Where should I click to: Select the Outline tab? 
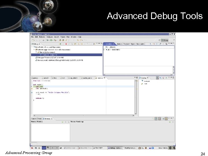(x=144, y=78)
